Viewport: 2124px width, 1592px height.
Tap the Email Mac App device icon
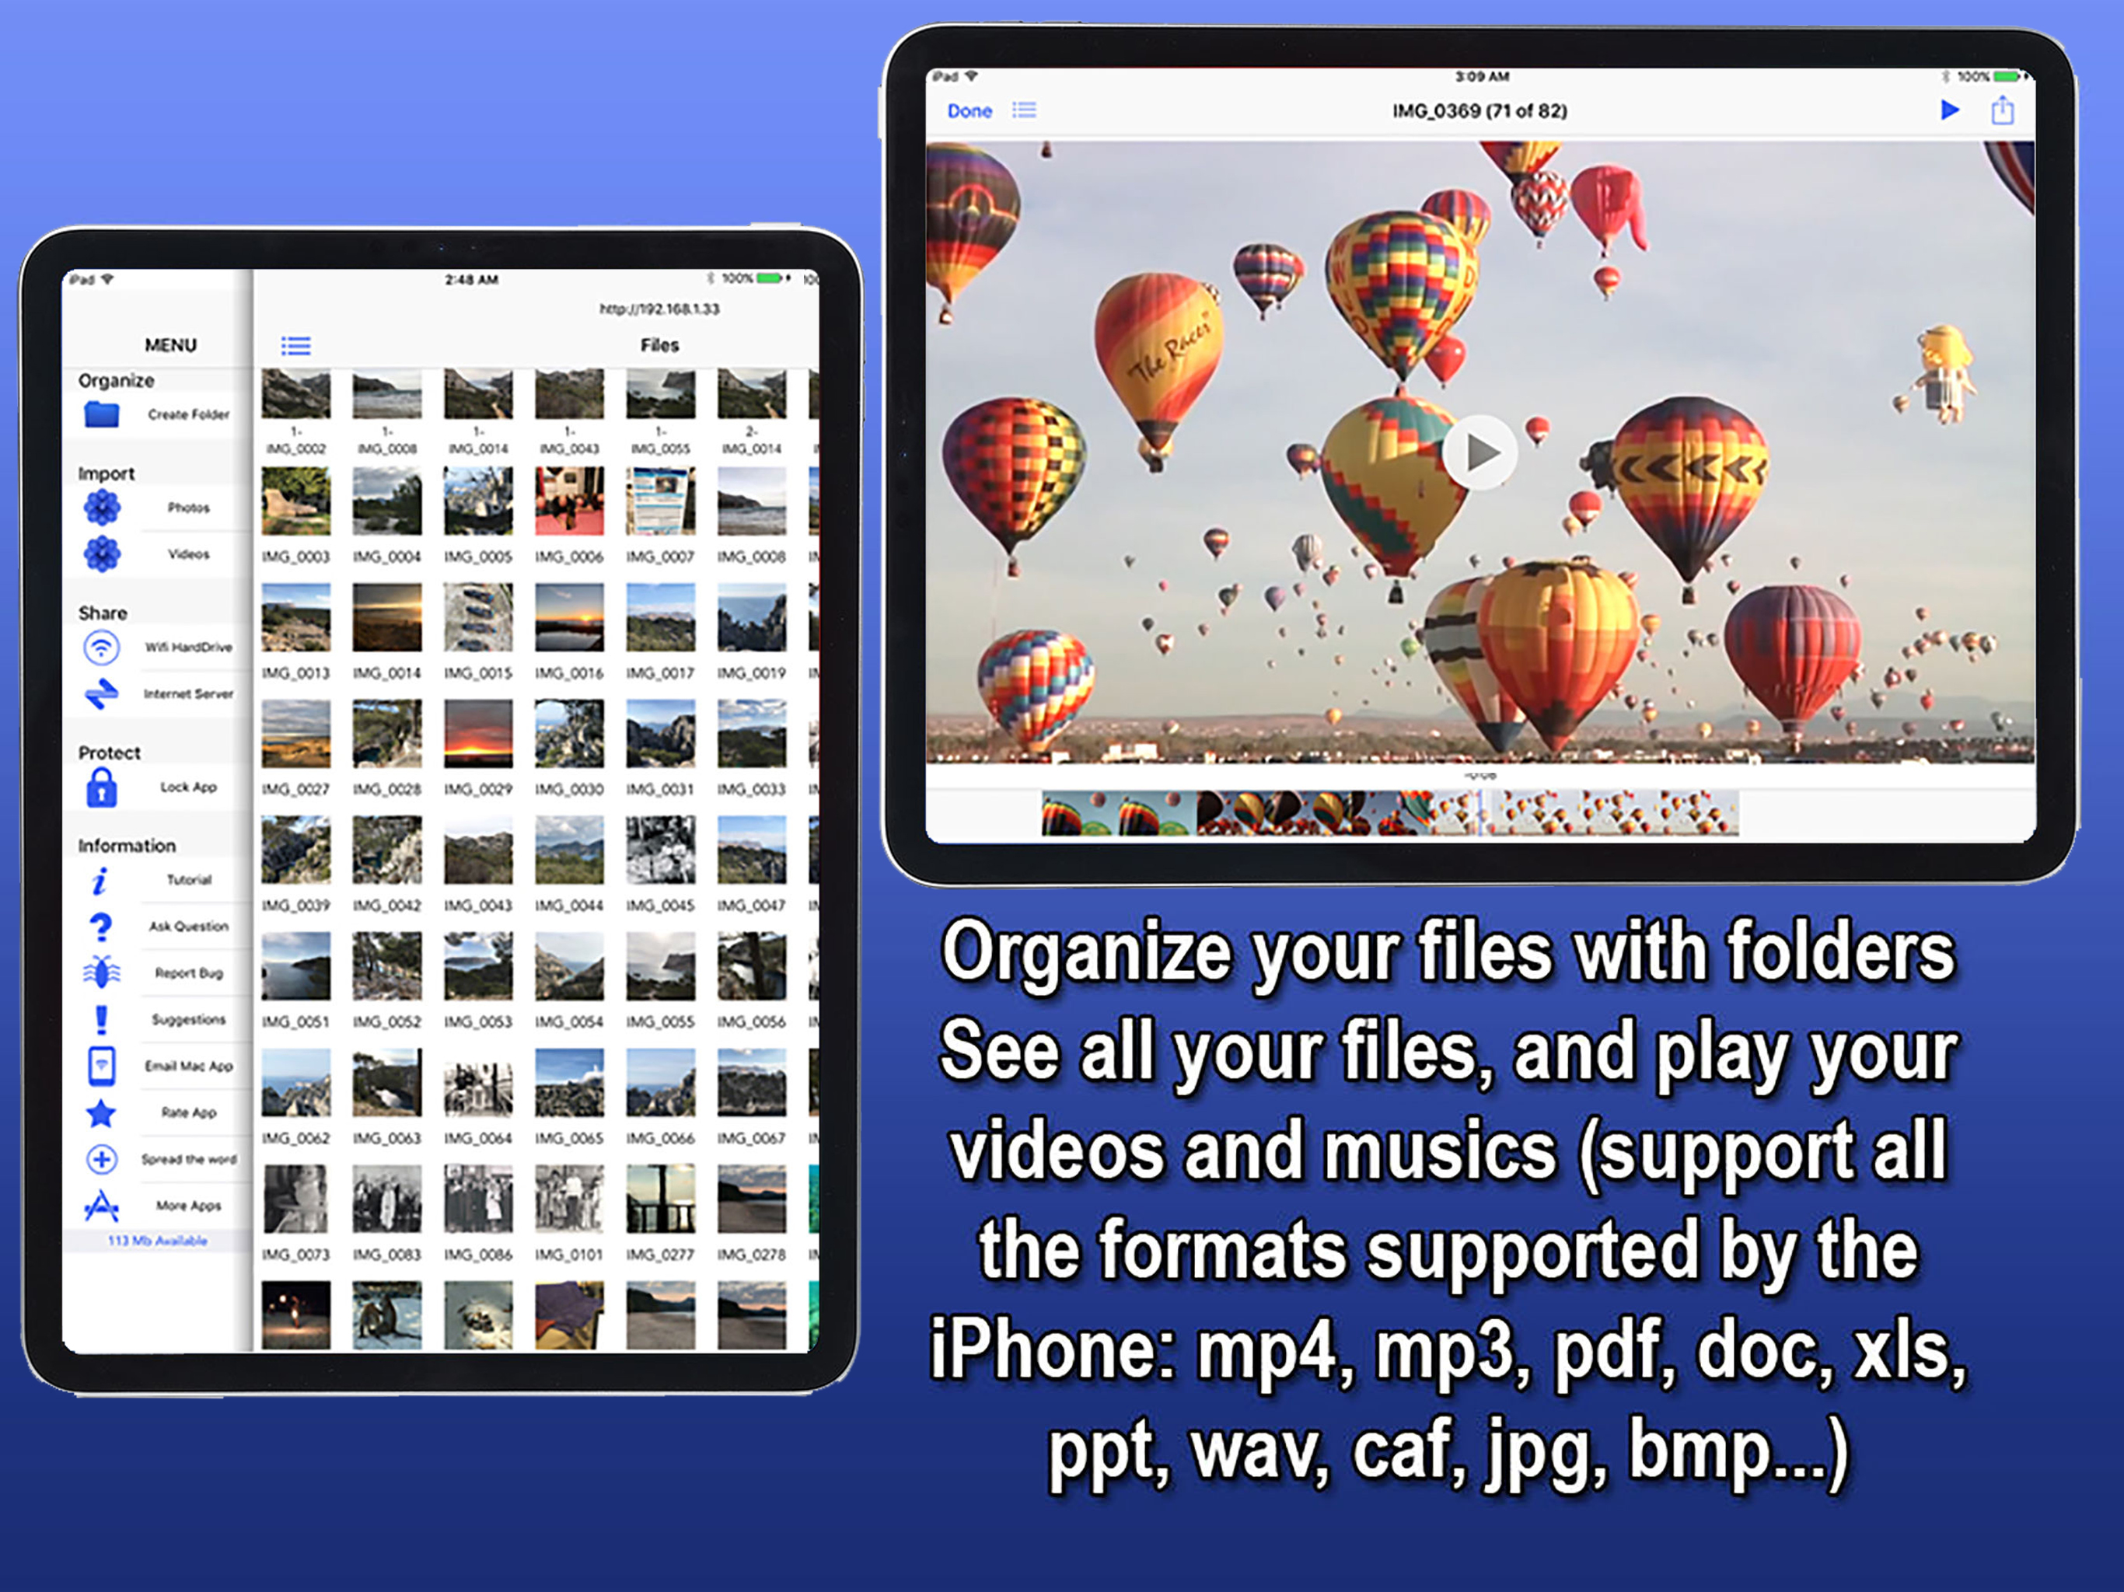[102, 1066]
